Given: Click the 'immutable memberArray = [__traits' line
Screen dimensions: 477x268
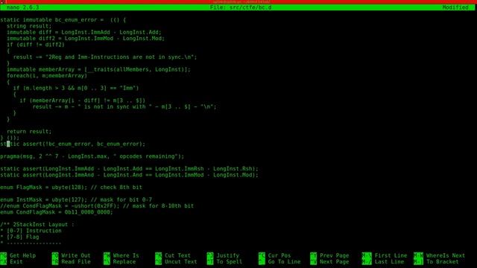Looking at the screenshot, I should coord(98,69).
